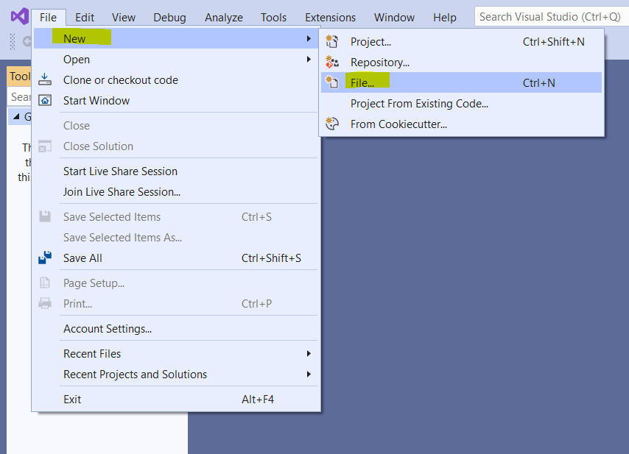
Task: Click the Search Visual Studio box
Action: tap(550, 16)
